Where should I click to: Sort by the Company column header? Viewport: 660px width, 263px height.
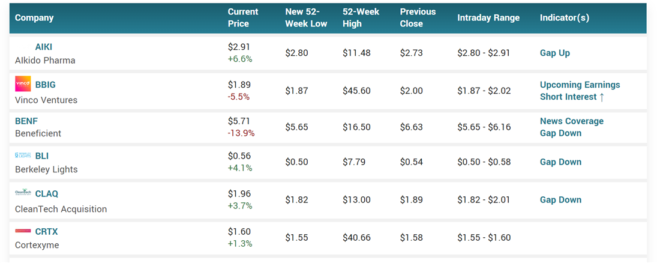click(x=34, y=18)
